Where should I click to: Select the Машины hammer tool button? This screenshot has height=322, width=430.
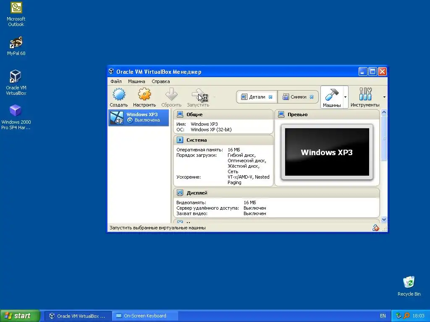coord(332,97)
